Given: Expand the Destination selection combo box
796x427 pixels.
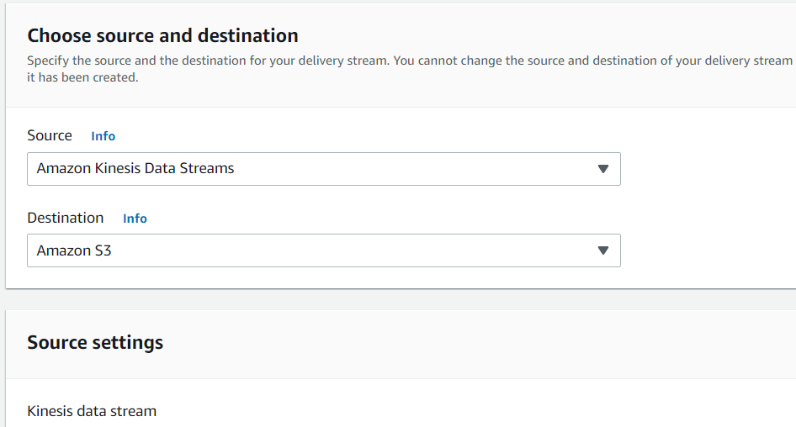Looking at the screenshot, I should [x=323, y=250].
